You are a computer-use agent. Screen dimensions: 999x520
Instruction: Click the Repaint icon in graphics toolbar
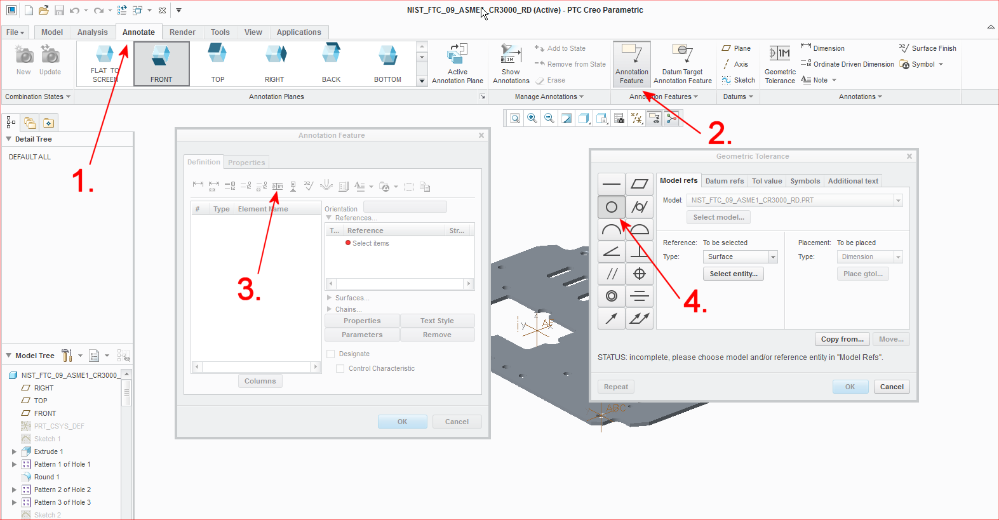coord(567,118)
